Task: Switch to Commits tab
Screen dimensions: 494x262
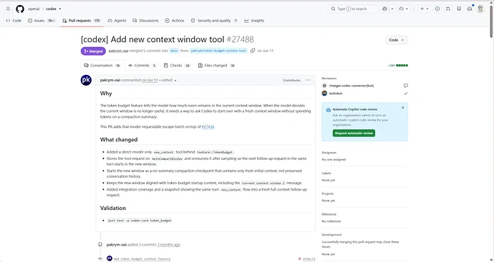Action: pos(142,66)
